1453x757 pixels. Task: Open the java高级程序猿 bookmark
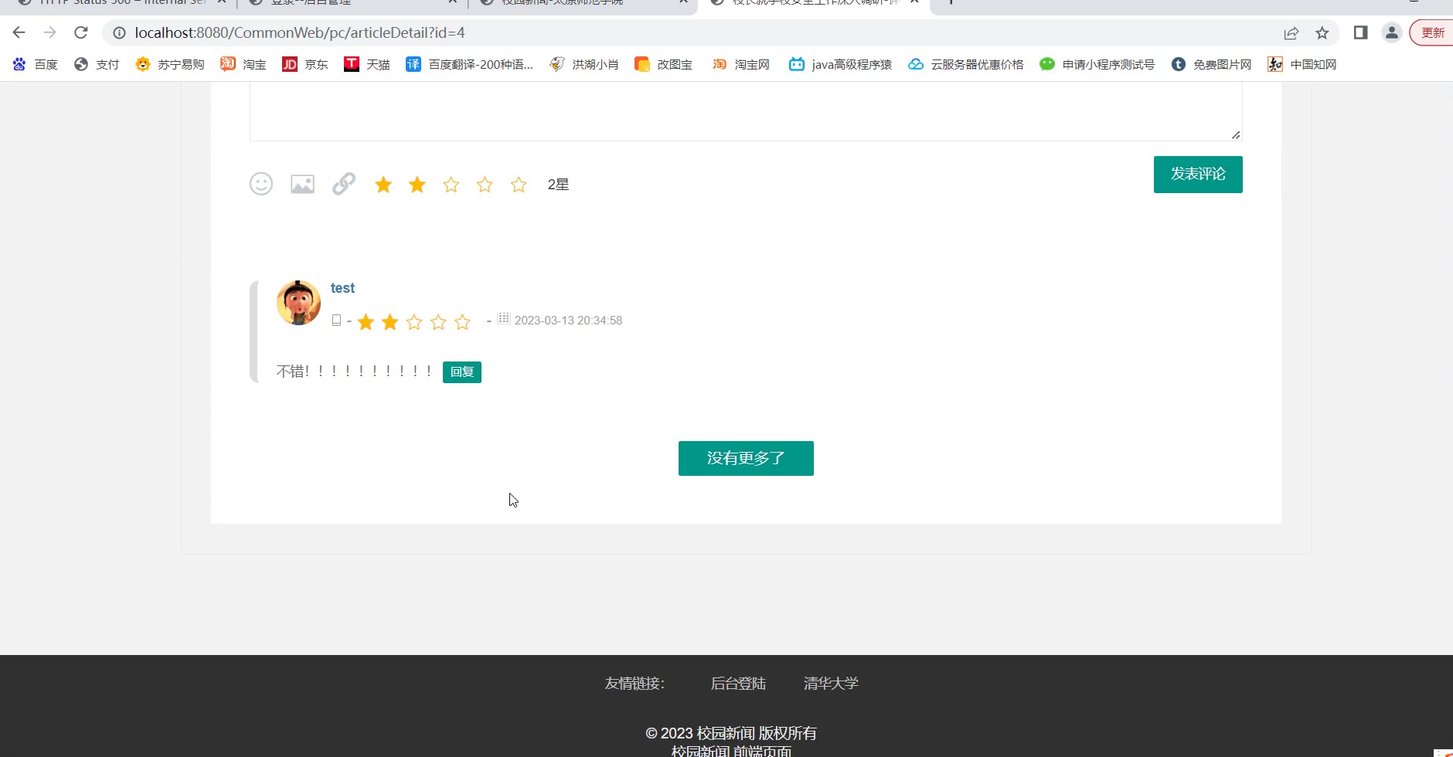pyautogui.click(x=840, y=64)
